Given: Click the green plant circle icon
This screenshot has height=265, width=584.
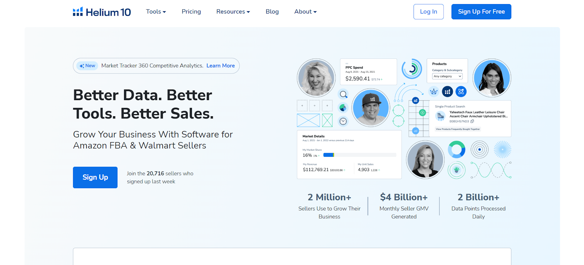Looking at the screenshot, I should click(x=457, y=170).
